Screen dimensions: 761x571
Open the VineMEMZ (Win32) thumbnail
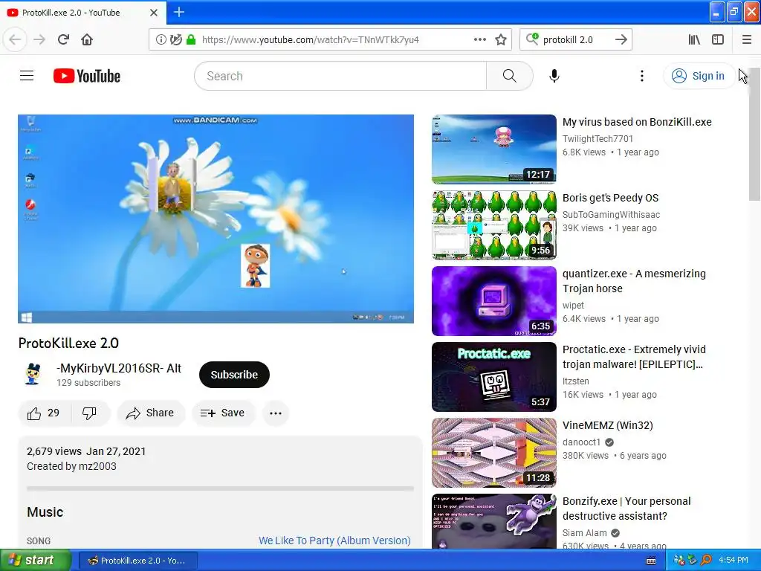point(494,453)
